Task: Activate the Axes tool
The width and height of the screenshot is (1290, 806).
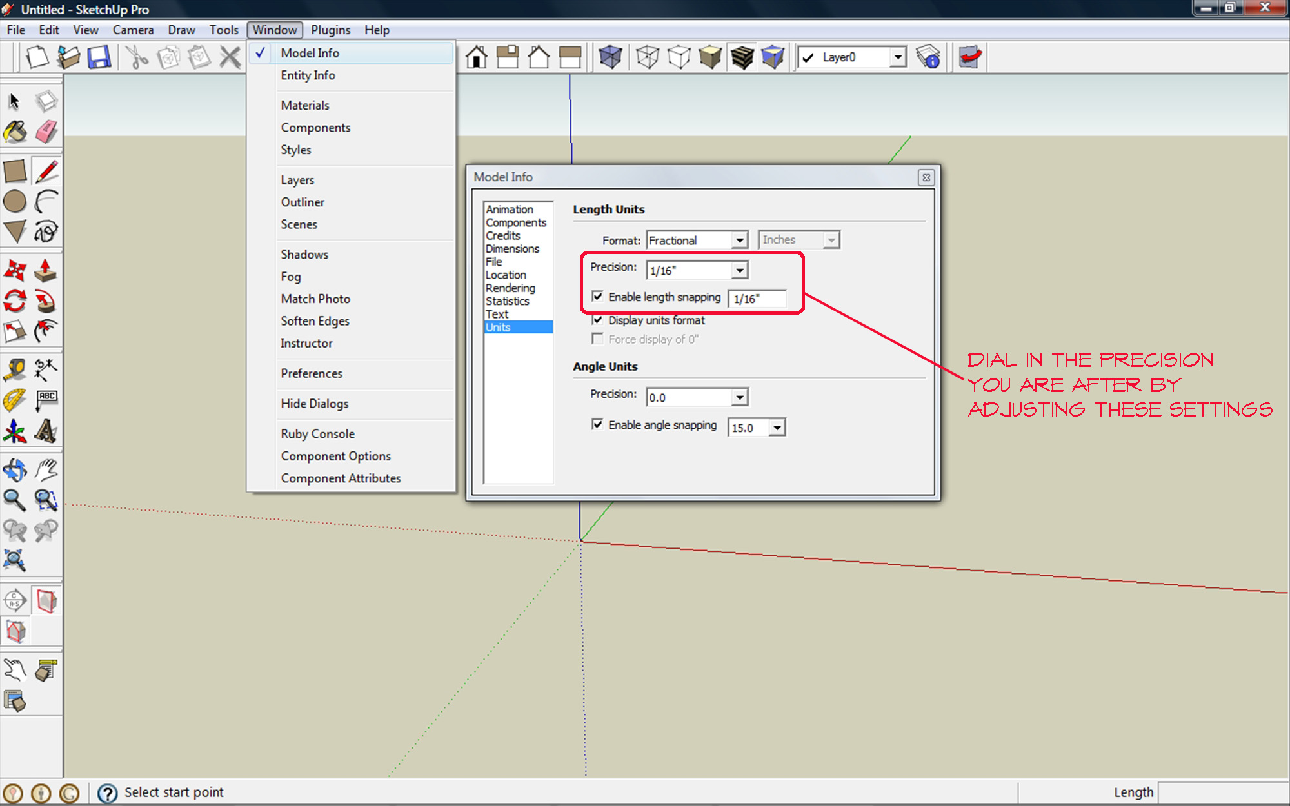Action: click(x=15, y=431)
